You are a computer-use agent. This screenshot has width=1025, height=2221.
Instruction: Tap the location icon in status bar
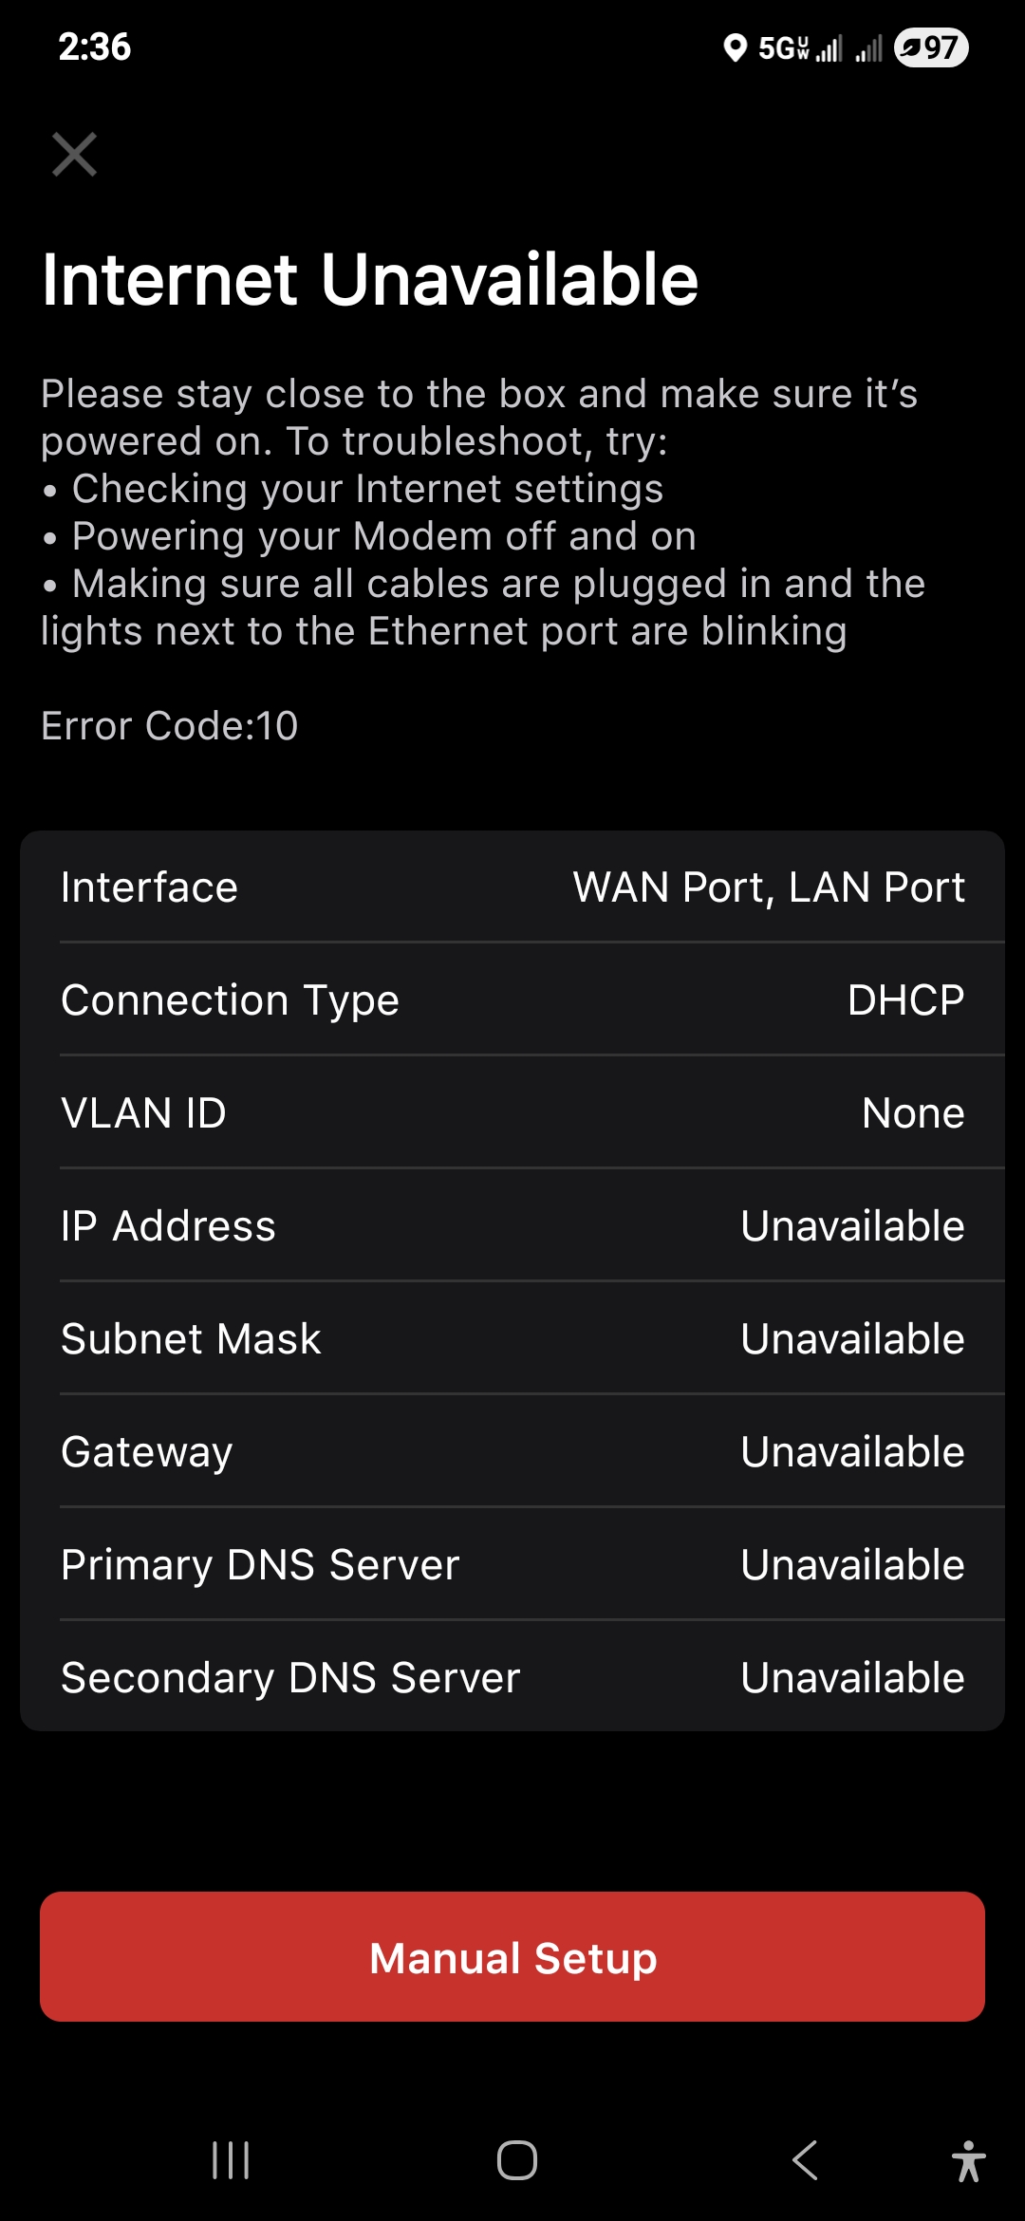pyautogui.click(x=735, y=47)
